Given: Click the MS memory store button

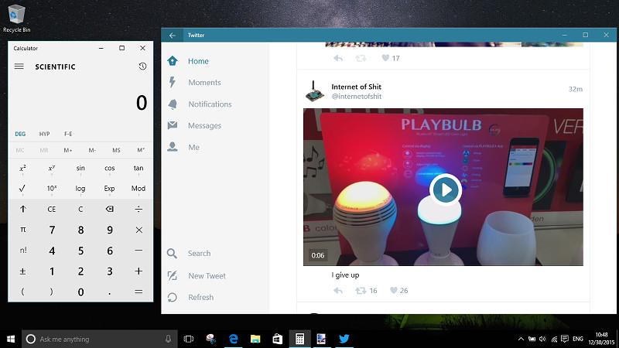Looking at the screenshot, I should pyautogui.click(x=116, y=150).
